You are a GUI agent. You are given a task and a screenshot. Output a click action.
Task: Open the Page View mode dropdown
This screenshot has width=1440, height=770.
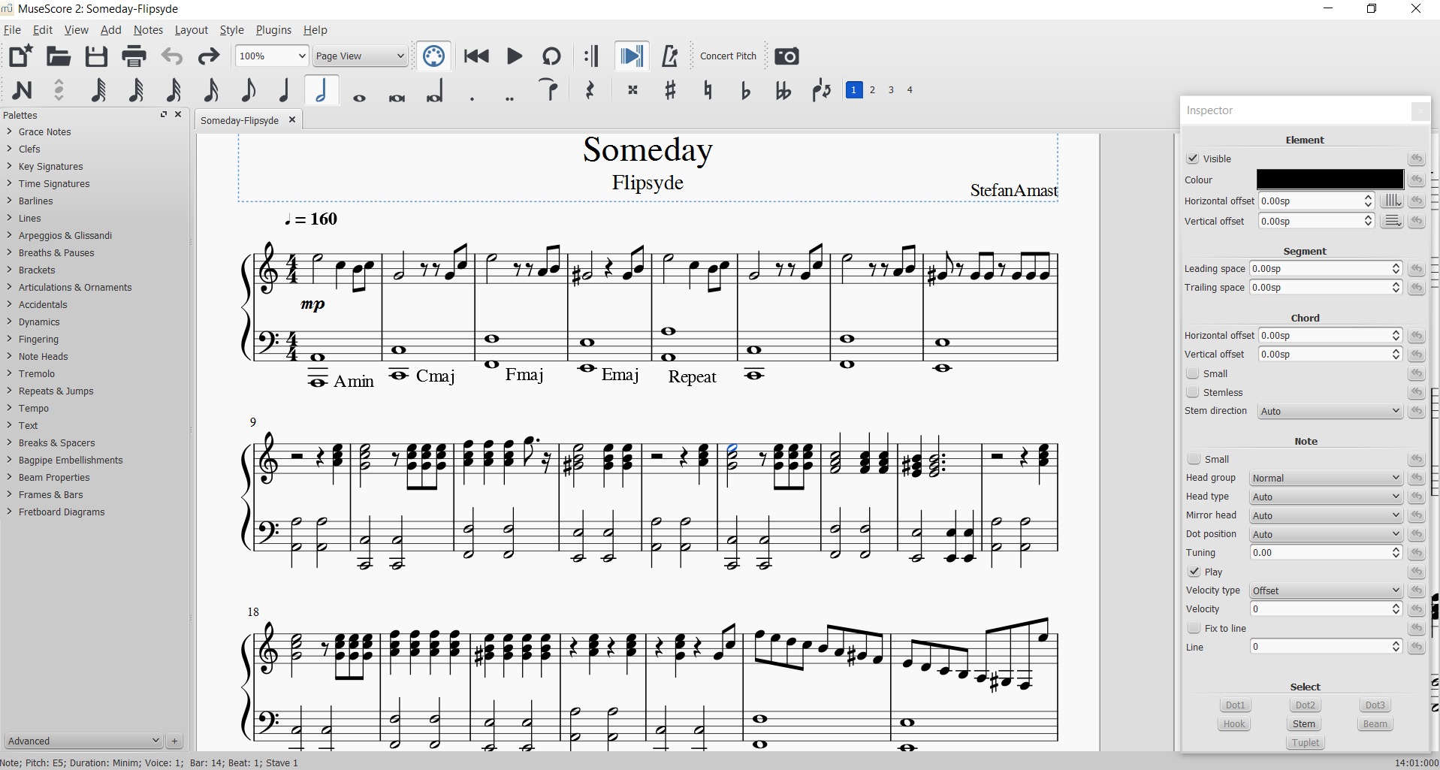point(360,56)
